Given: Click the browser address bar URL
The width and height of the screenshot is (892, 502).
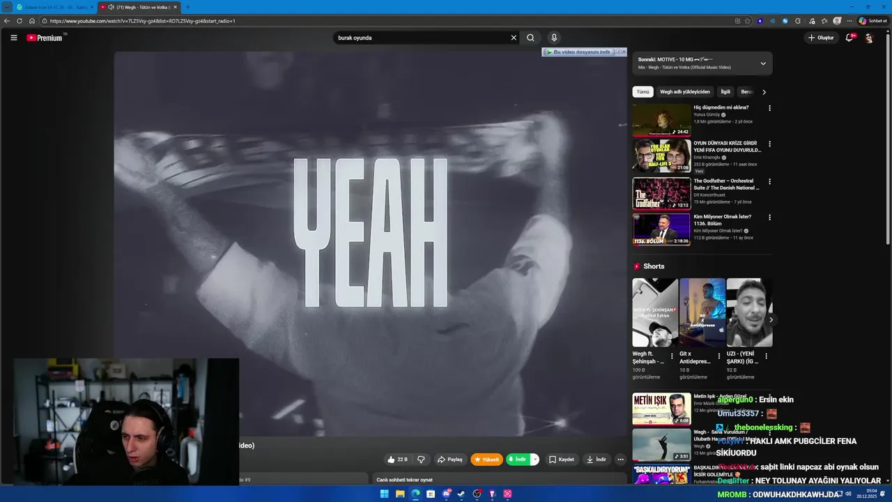Looking at the screenshot, I should tap(142, 21).
